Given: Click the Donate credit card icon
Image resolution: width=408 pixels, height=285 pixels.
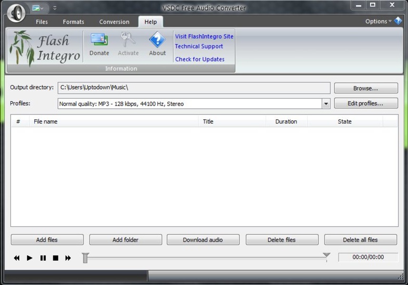Looking at the screenshot, I should pos(99,39).
